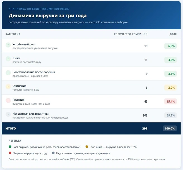Click description последовательное увеличение выручки
The image size is (183, 170).
[x=35, y=48]
